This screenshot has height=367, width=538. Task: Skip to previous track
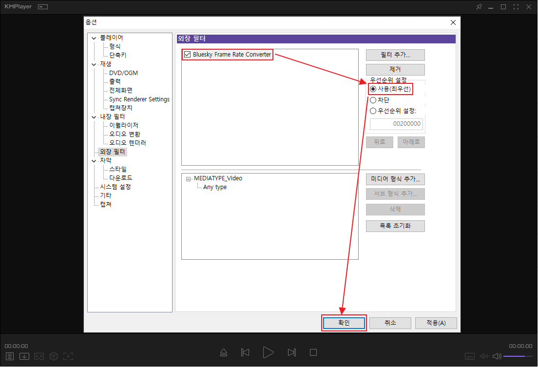pyautogui.click(x=245, y=352)
